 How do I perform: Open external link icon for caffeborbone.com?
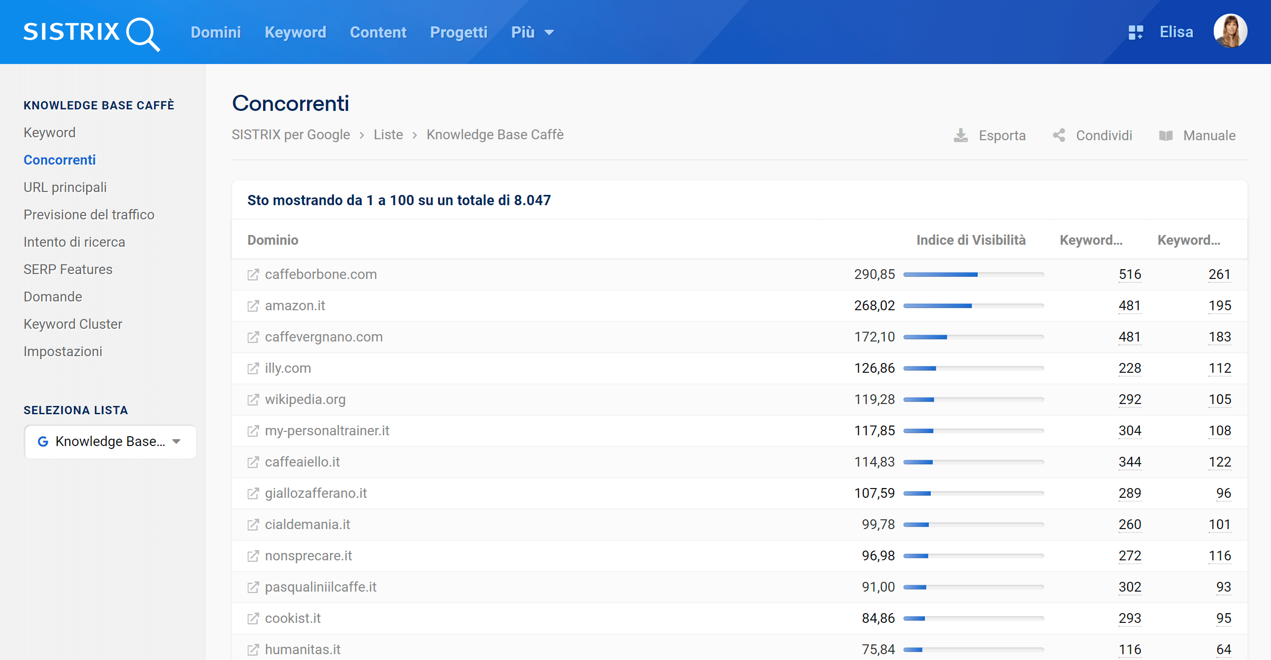253,275
